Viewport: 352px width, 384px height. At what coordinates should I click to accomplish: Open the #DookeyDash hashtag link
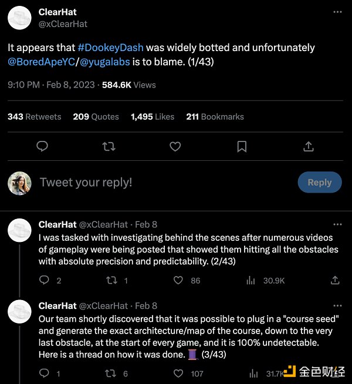tap(111, 48)
